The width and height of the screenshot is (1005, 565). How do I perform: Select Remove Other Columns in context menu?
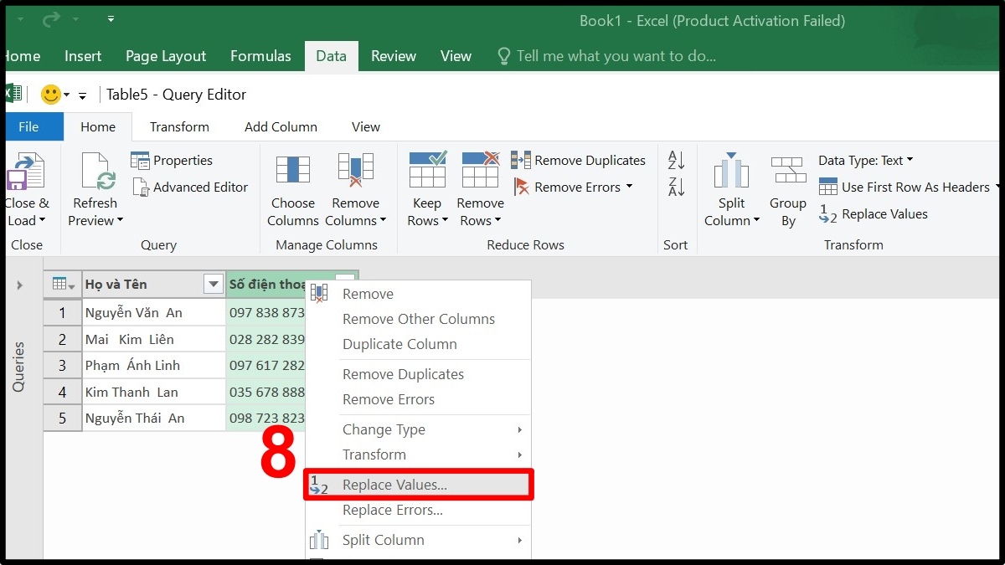[x=418, y=319]
